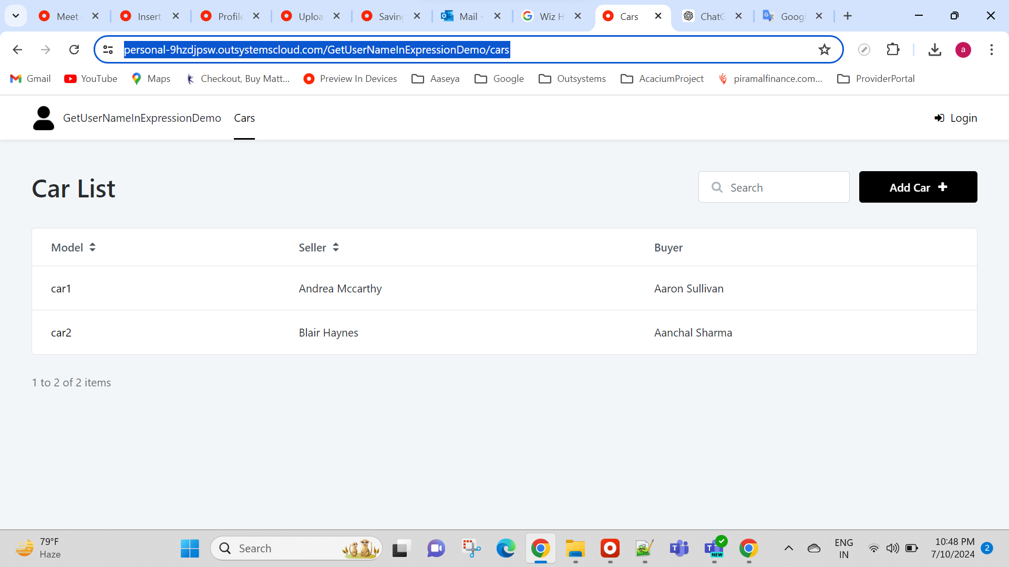The width and height of the screenshot is (1009, 567).
Task: Open a new browser tab
Action: coord(847,16)
